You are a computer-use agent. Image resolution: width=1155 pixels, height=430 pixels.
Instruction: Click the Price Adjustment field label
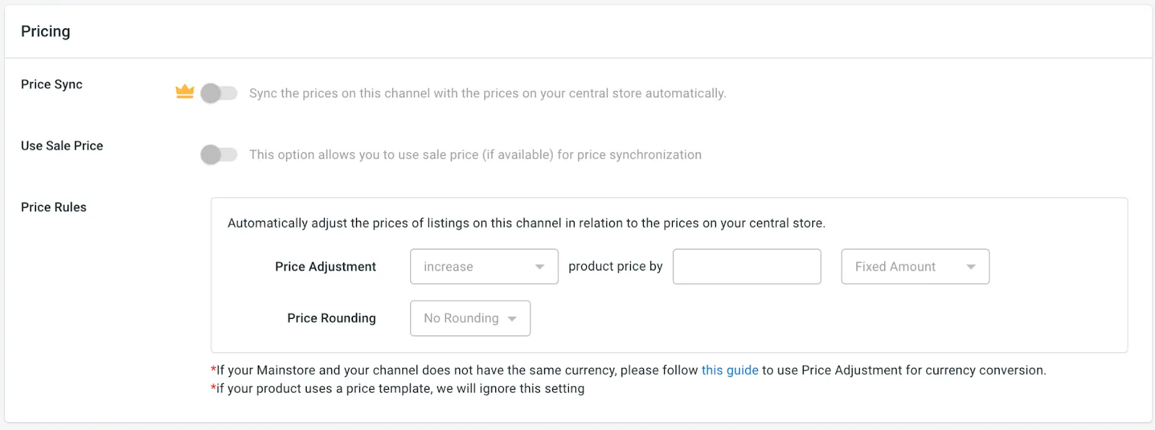coord(325,266)
